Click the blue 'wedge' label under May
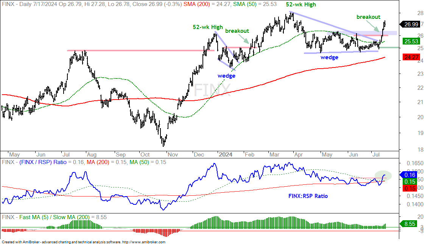 [329, 57]
